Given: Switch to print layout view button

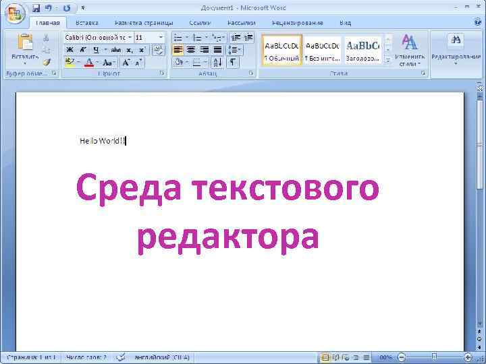Looking at the screenshot, I should (x=325, y=358).
